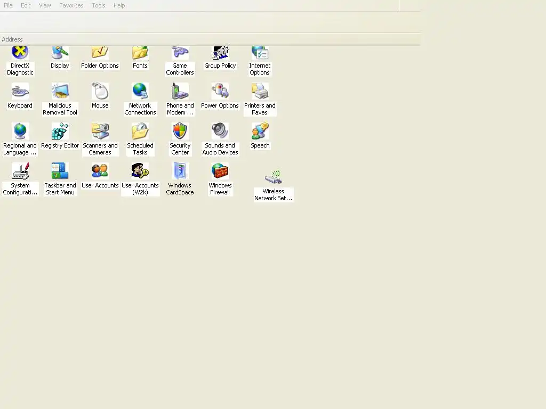This screenshot has width=546, height=409.
Task: Open the Tools menu
Action: (x=99, y=5)
